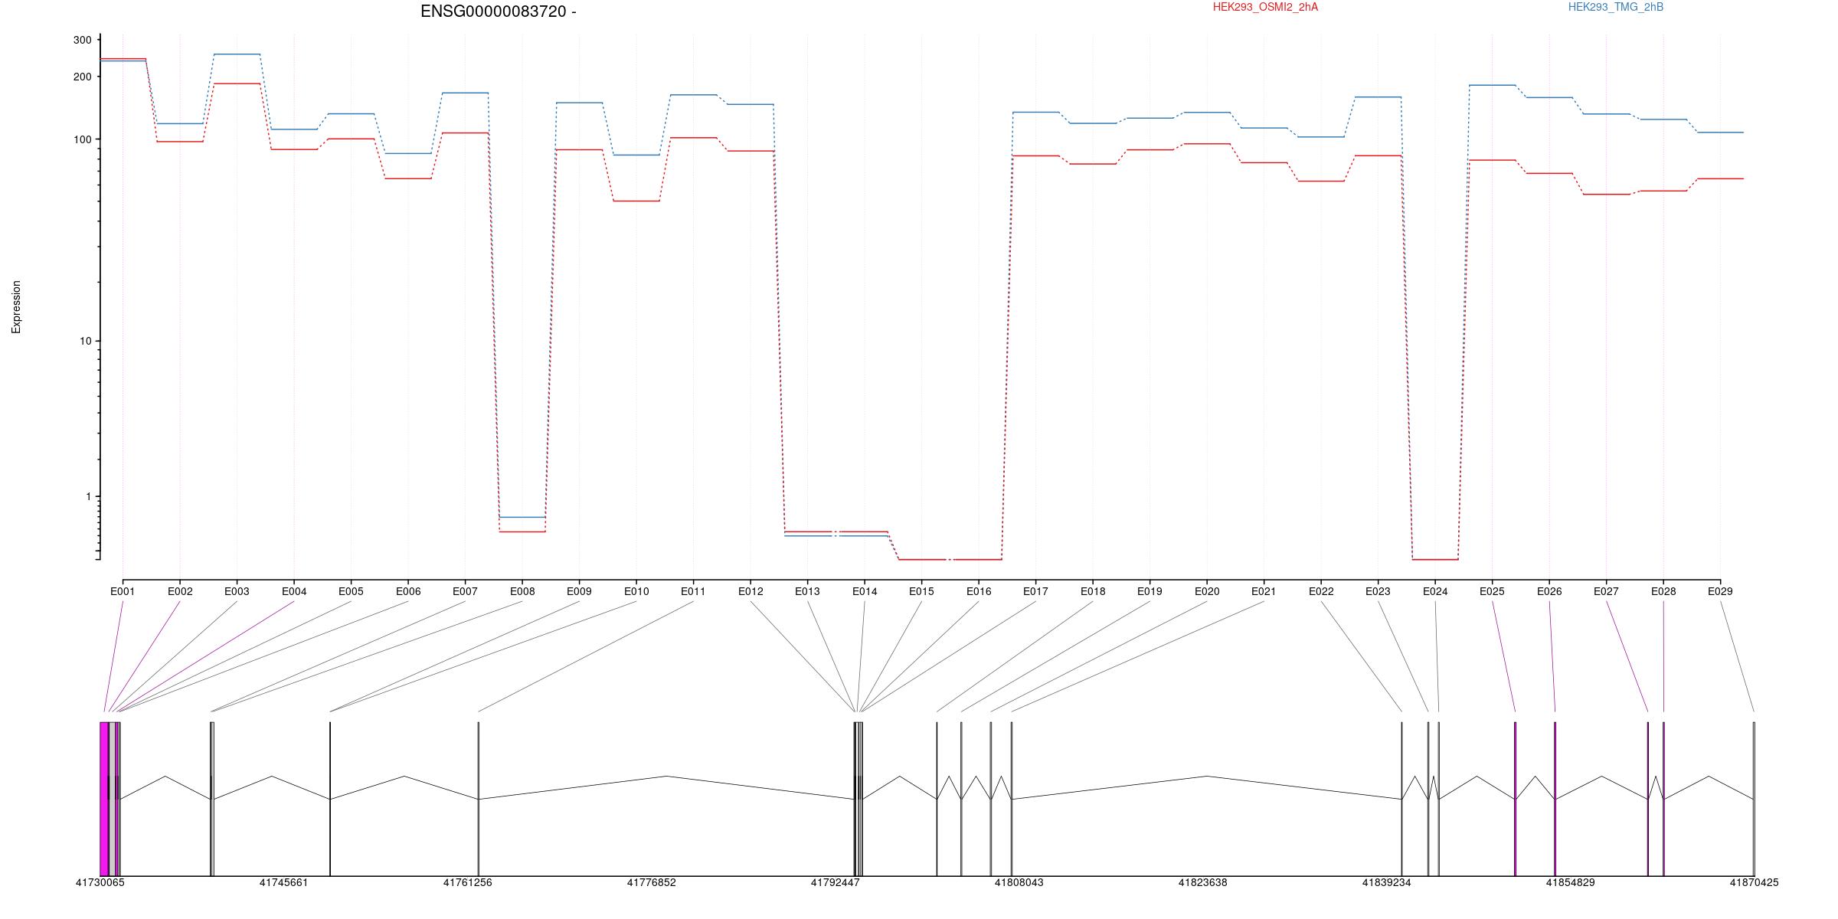Viewport: 1838px width, 919px height.
Task: Click genomic coordinate 41730065
Action: 100,882
